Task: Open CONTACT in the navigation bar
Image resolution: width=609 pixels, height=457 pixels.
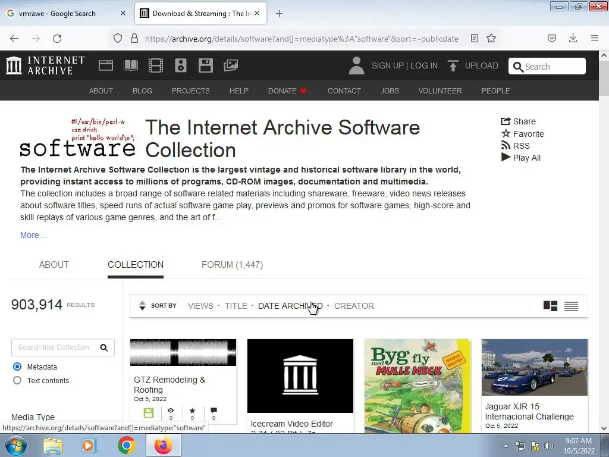Action: pos(344,91)
